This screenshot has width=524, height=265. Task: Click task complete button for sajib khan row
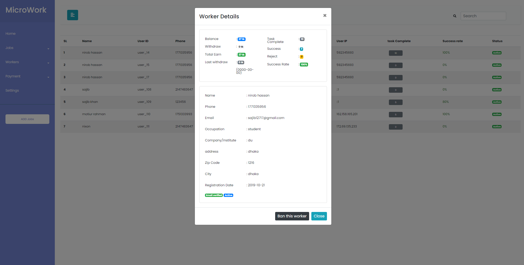point(396,102)
